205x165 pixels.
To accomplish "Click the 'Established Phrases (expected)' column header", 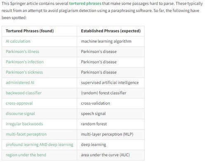I will [111, 31].
